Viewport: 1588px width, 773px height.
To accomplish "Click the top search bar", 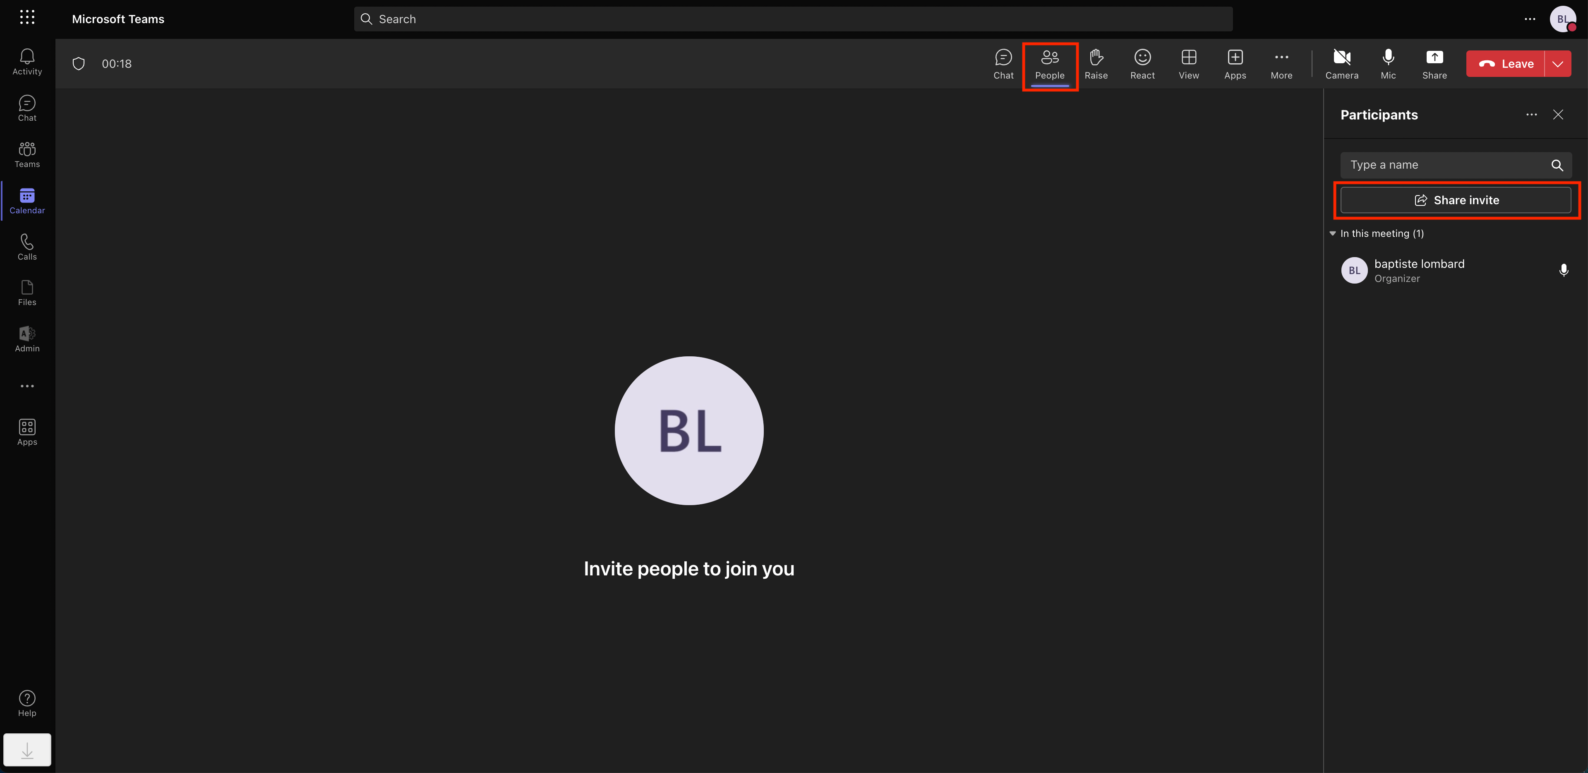I will click(793, 19).
